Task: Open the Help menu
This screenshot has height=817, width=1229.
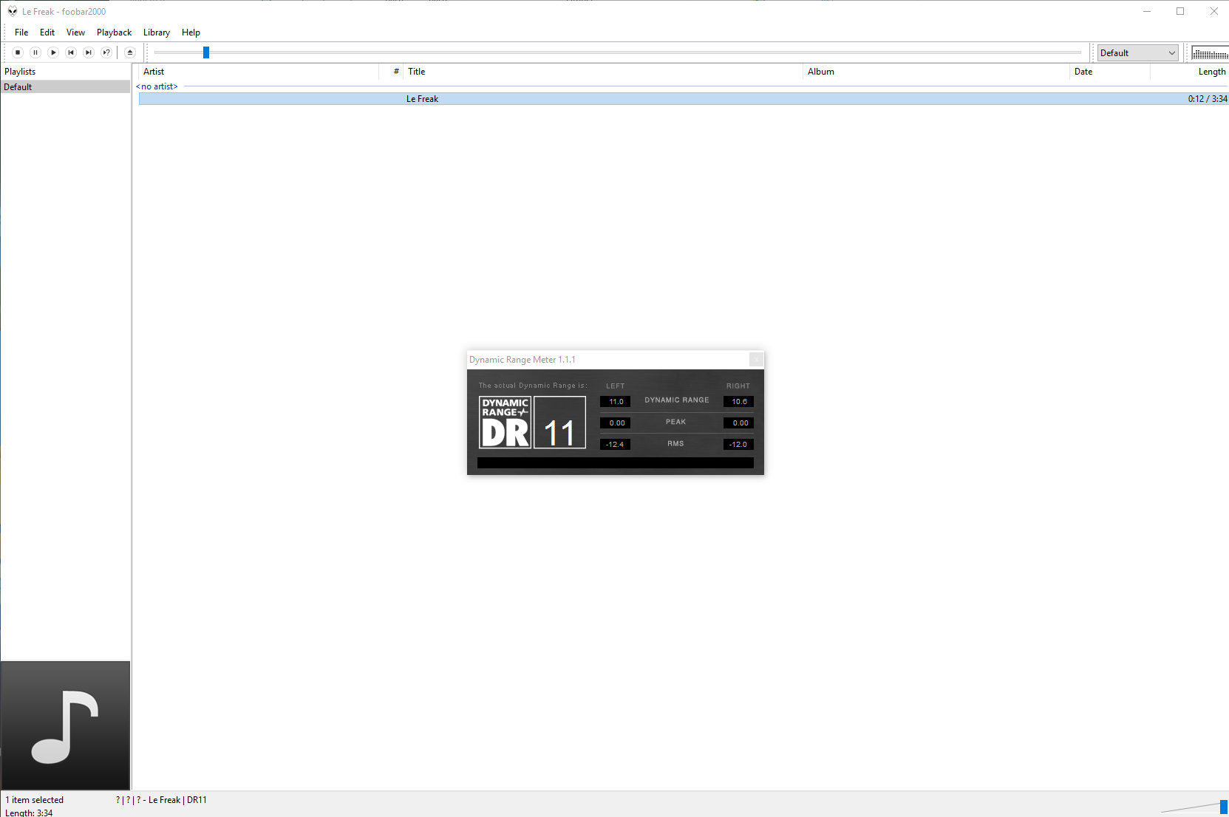Action: 191,33
